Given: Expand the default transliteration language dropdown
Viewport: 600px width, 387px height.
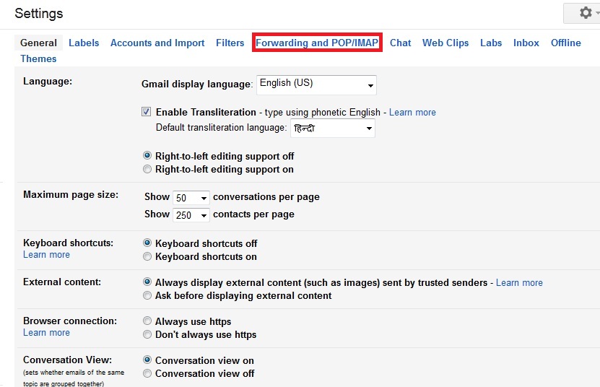Looking at the screenshot, I should pos(333,129).
